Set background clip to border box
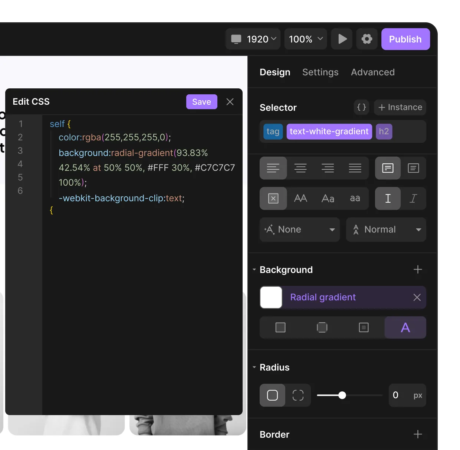The height and width of the screenshot is (450, 460). (x=280, y=327)
